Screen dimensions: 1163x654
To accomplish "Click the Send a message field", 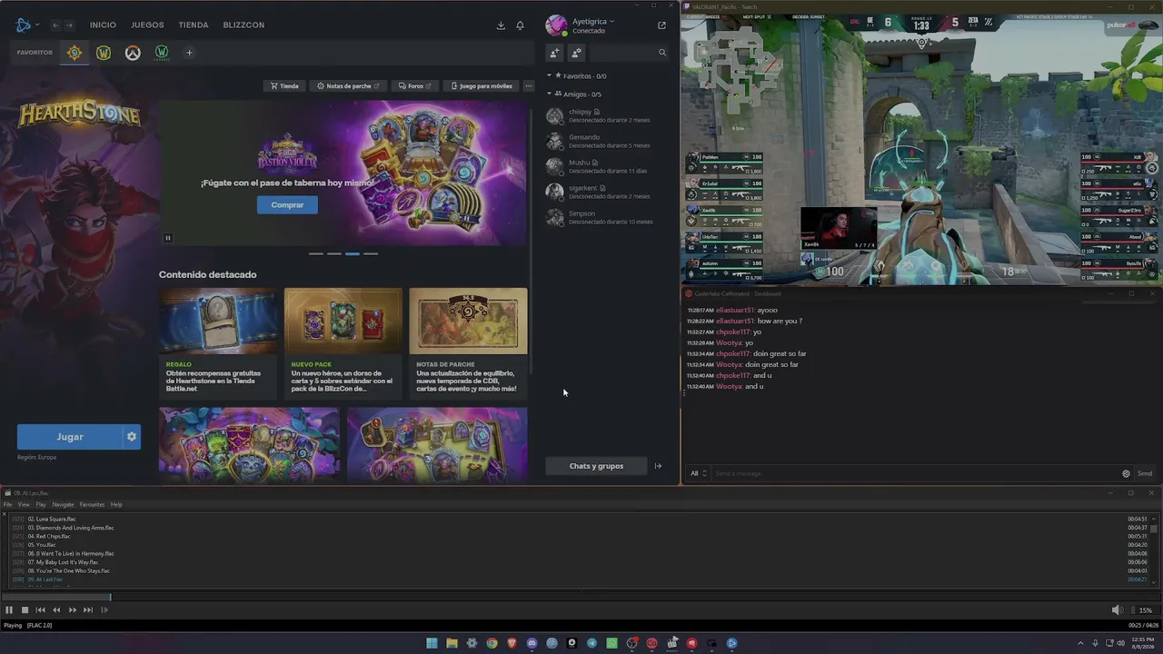I will [x=916, y=473].
